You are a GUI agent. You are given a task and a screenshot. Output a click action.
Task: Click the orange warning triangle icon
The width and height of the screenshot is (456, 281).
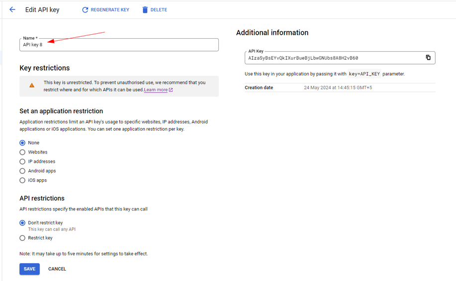[32, 85]
